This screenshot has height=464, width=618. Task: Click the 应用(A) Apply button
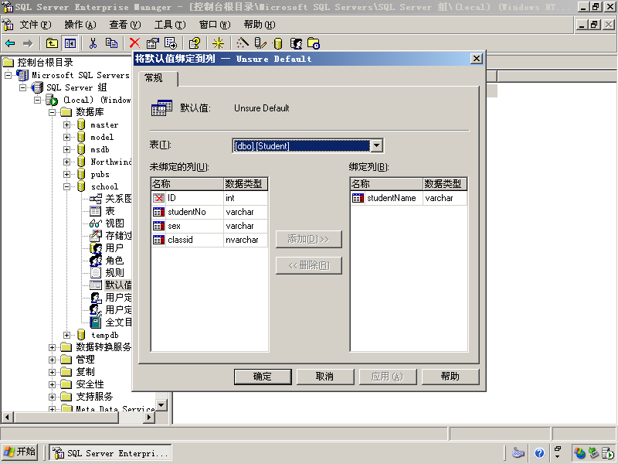pyautogui.click(x=388, y=377)
